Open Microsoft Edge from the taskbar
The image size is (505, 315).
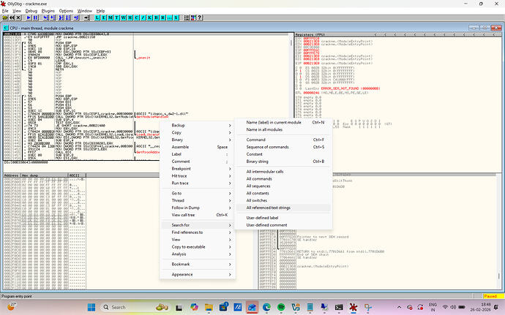click(266, 307)
